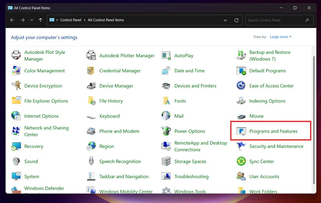Click the Region globe clock icon
This screenshot has width=321, height=203.
91,146
